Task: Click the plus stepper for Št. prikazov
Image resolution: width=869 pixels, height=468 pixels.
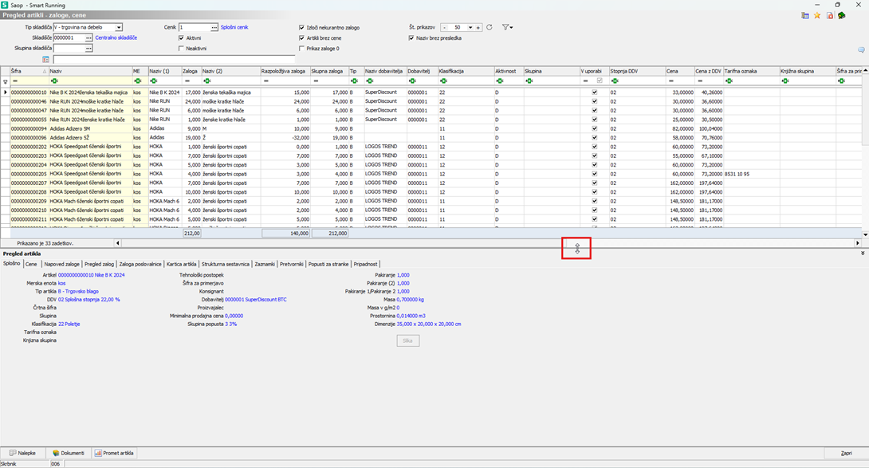Action: [x=478, y=27]
